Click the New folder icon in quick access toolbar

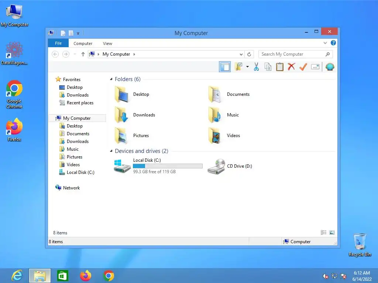[x=71, y=33]
